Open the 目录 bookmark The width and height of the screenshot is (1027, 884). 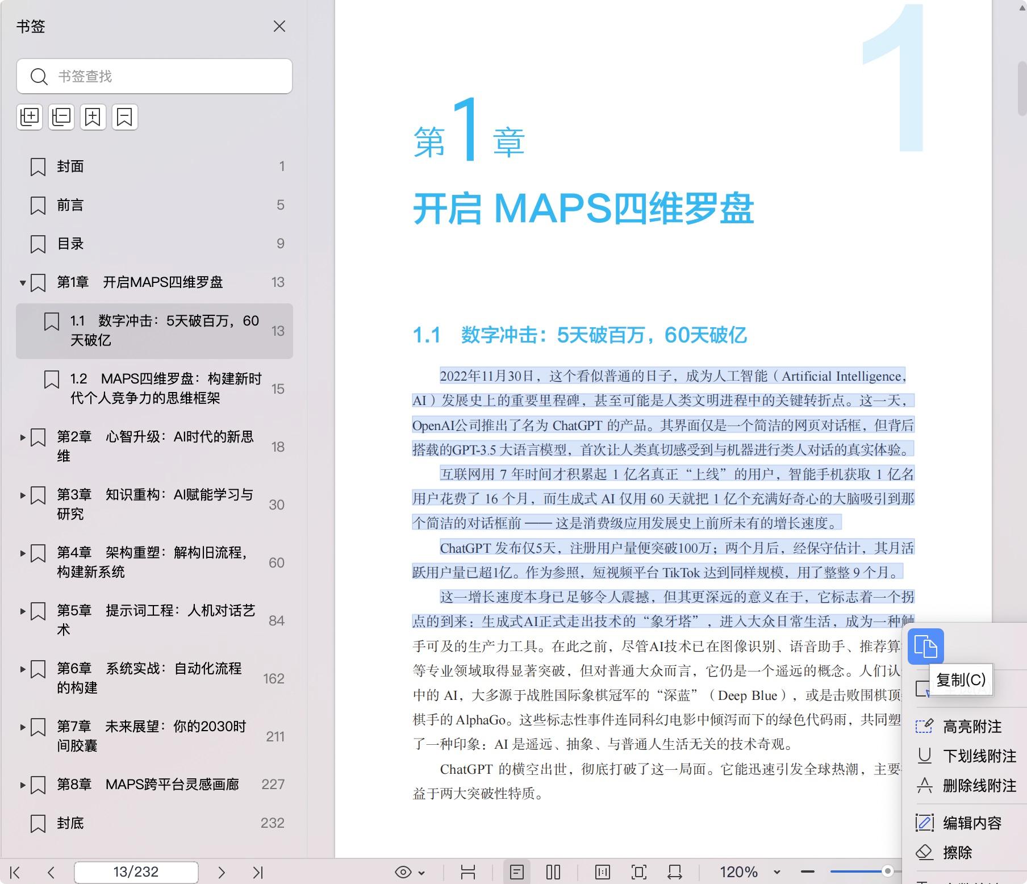tap(155, 244)
